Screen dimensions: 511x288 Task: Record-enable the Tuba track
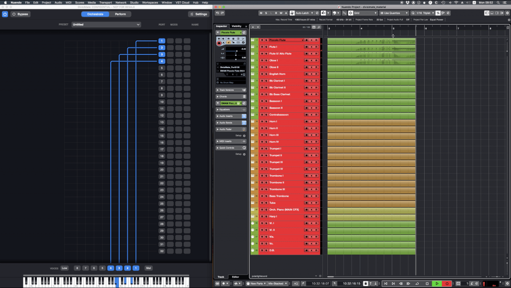coord(306,203)
